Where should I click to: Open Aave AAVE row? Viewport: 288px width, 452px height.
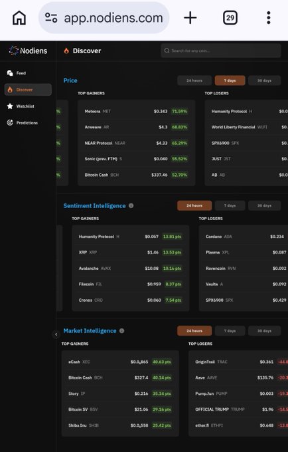240,378
